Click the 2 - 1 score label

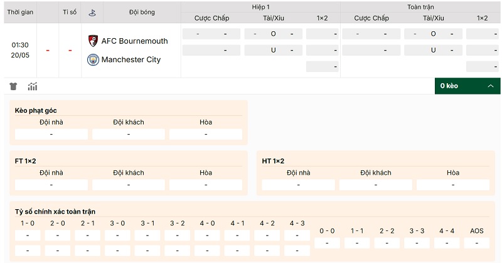87,224
